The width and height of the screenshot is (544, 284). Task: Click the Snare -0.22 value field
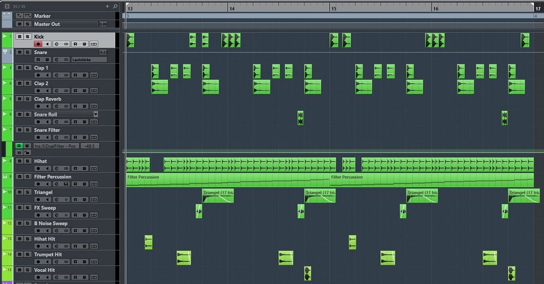pyautogui.click(x=103, y=52)
